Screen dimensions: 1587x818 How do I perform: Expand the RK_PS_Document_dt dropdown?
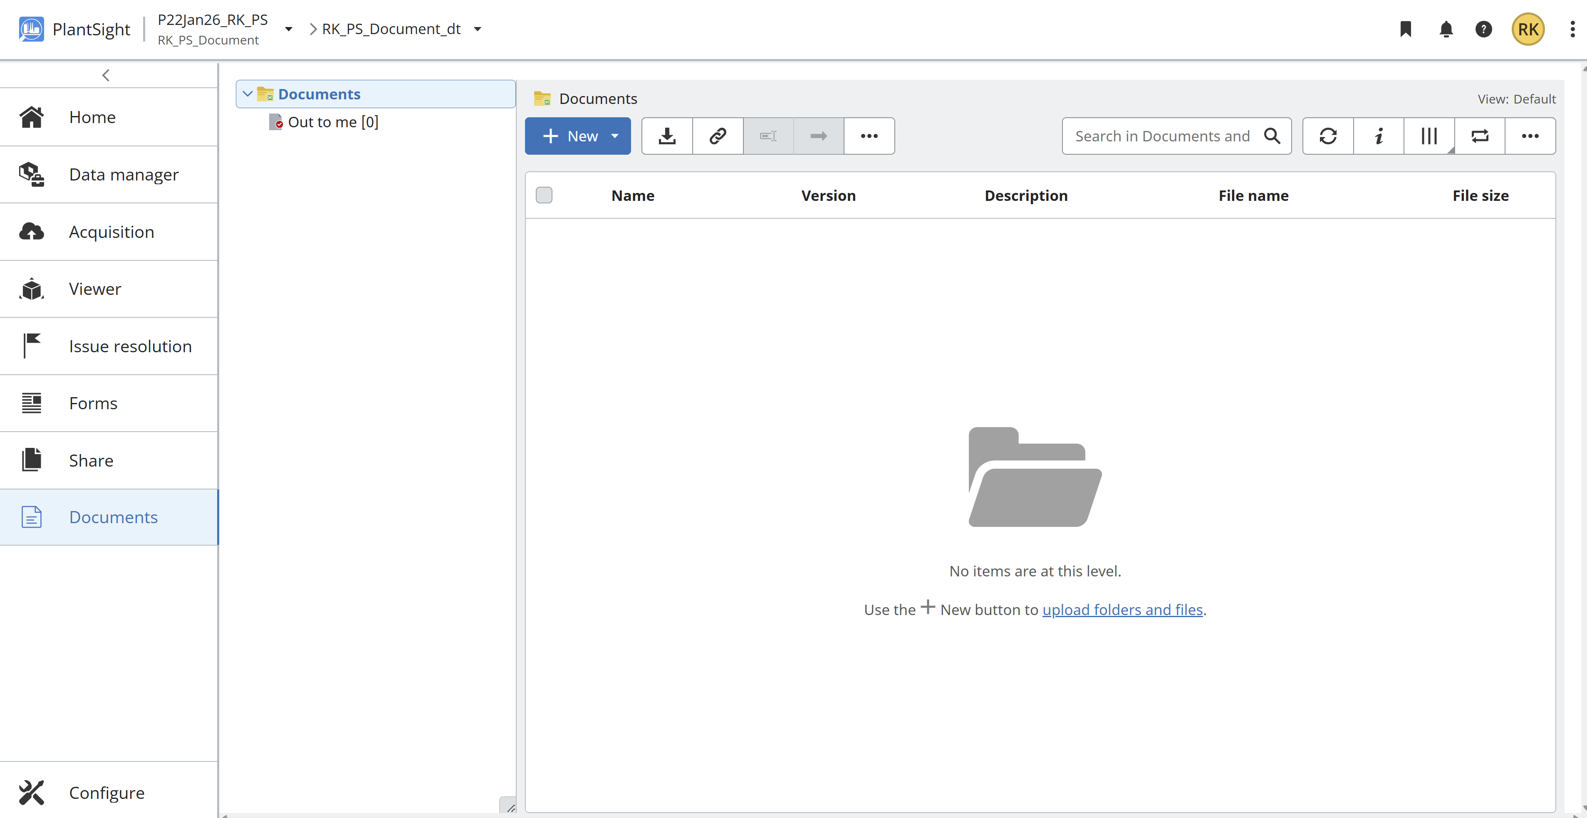tap(478, 29)
